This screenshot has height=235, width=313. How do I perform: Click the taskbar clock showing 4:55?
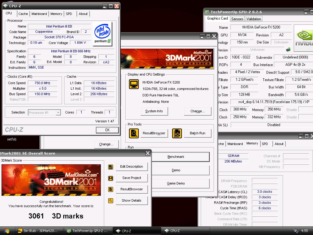click(304, 231)
